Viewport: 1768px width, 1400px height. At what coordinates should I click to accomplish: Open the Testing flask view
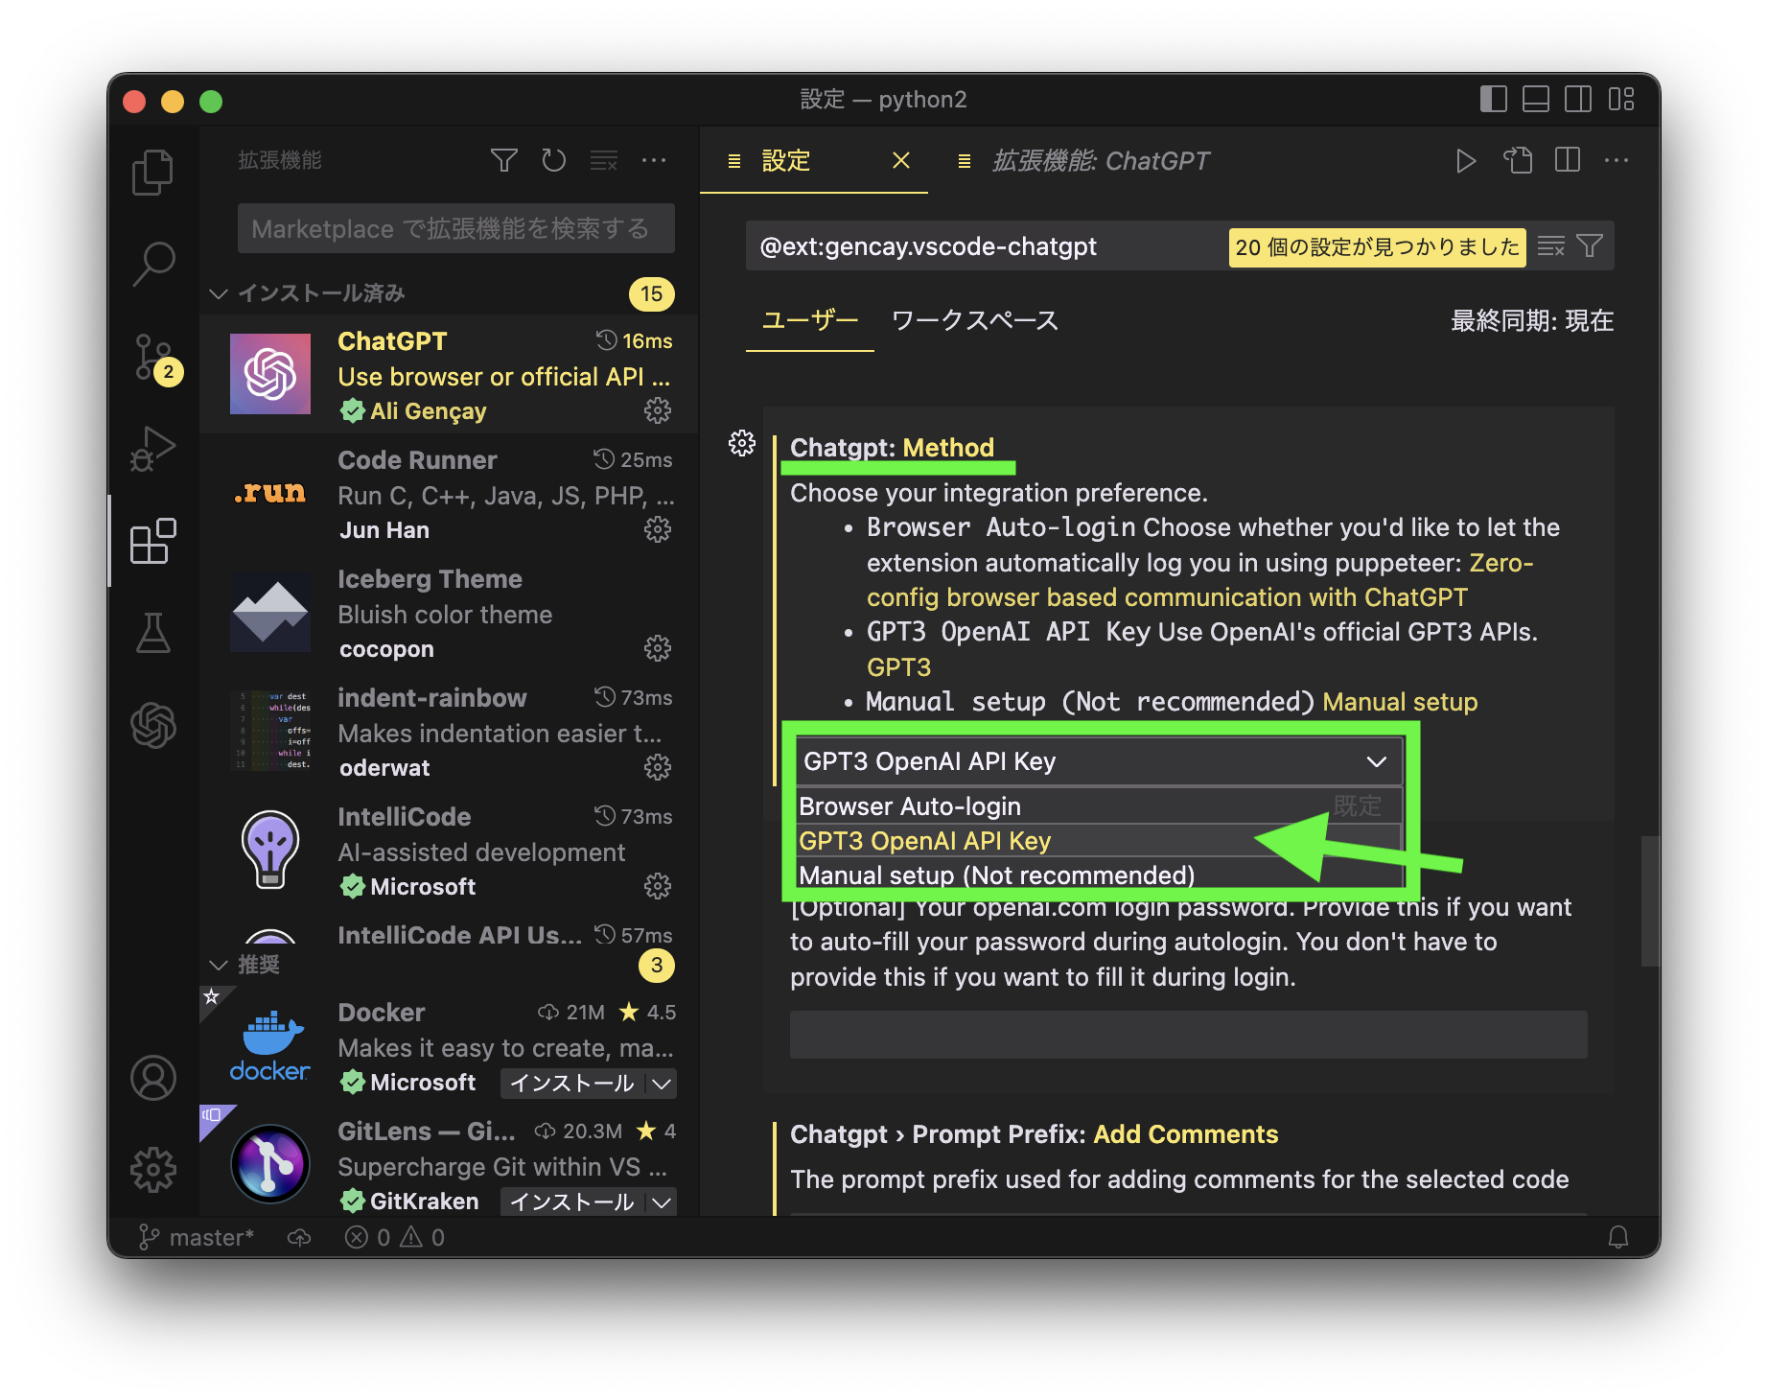[x=152, y=633]
